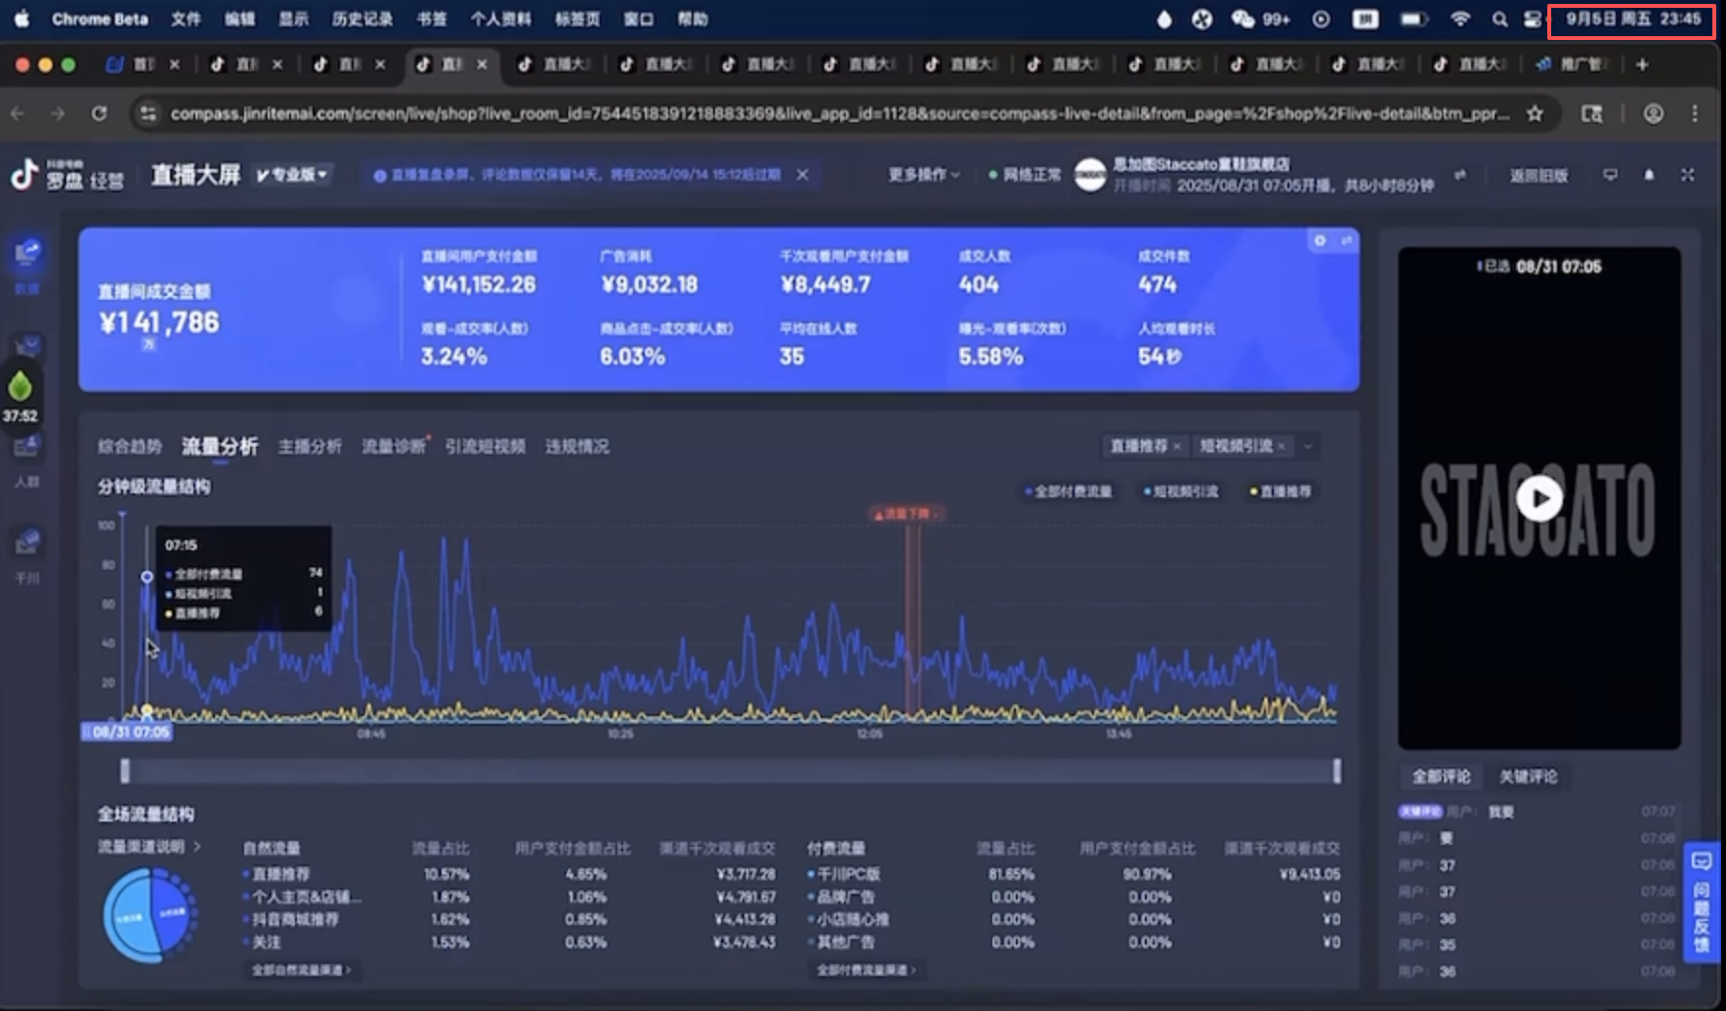Expand 流量渠道说明 chevron

pyautogui.click(x=197, y=847)
